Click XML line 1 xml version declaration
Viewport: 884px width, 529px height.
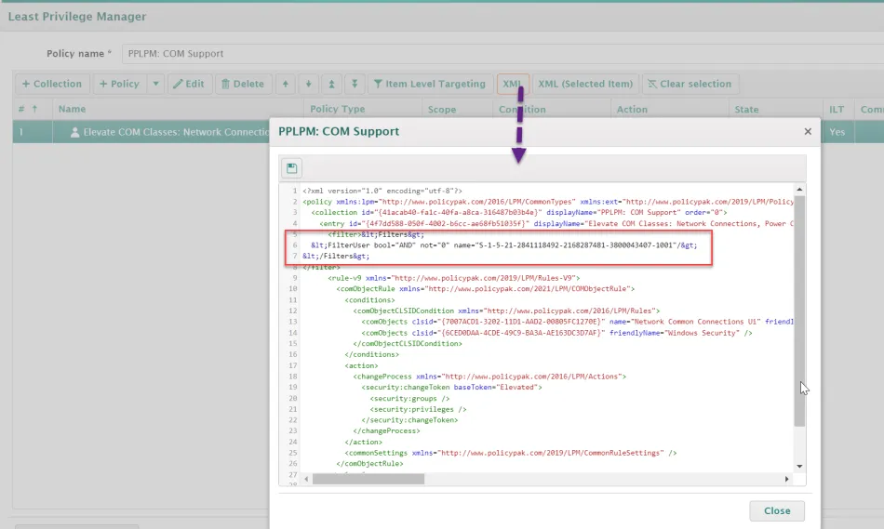click(382, 191)
